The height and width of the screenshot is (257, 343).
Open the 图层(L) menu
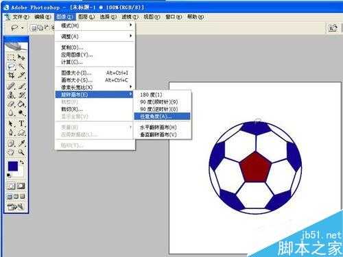point(86,17)
